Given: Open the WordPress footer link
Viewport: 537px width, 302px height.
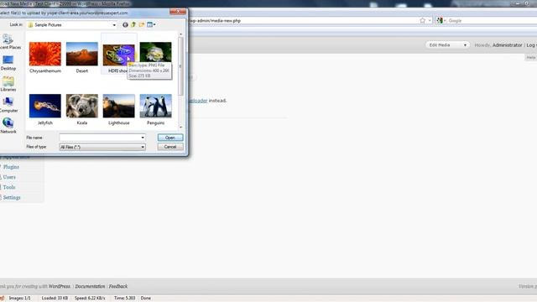Looking at the screenshot, I should 60,286.
